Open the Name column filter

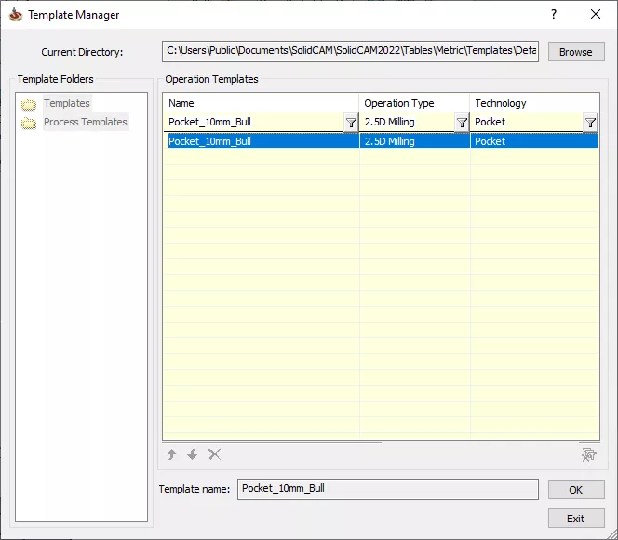tap(350, 123)
